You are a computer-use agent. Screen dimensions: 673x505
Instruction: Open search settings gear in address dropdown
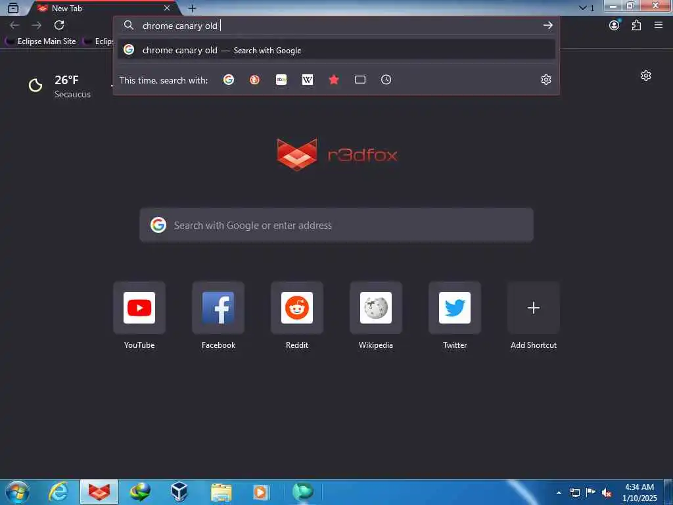[x=545, y=80]
